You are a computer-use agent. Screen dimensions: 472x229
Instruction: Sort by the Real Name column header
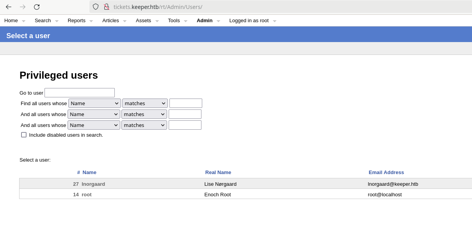pos(218,172)
